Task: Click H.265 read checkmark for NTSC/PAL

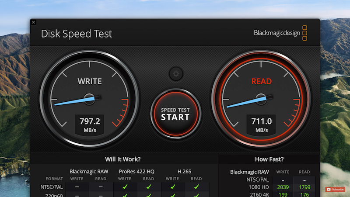Action: pos(196,187)
